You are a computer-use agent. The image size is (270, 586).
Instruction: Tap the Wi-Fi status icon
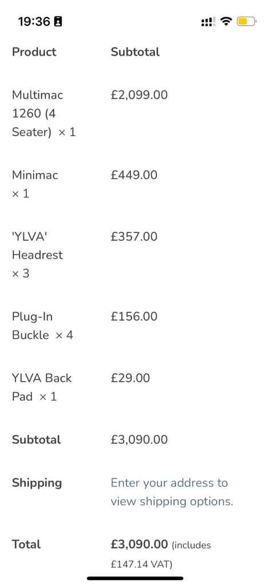pos(225,21)
